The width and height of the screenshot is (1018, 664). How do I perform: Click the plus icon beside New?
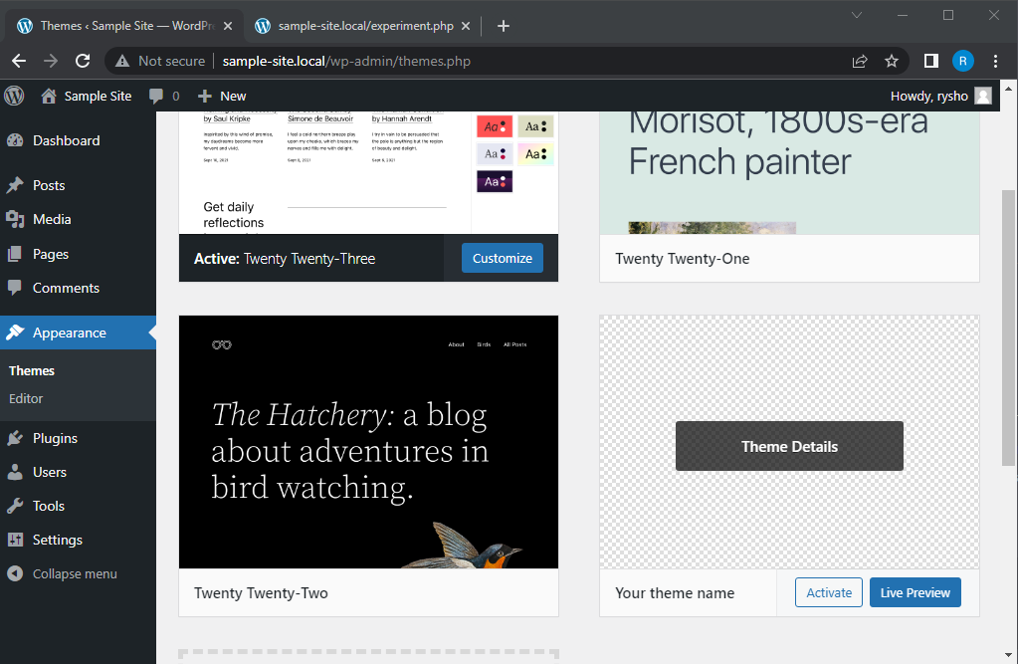[x=205, y=97]
